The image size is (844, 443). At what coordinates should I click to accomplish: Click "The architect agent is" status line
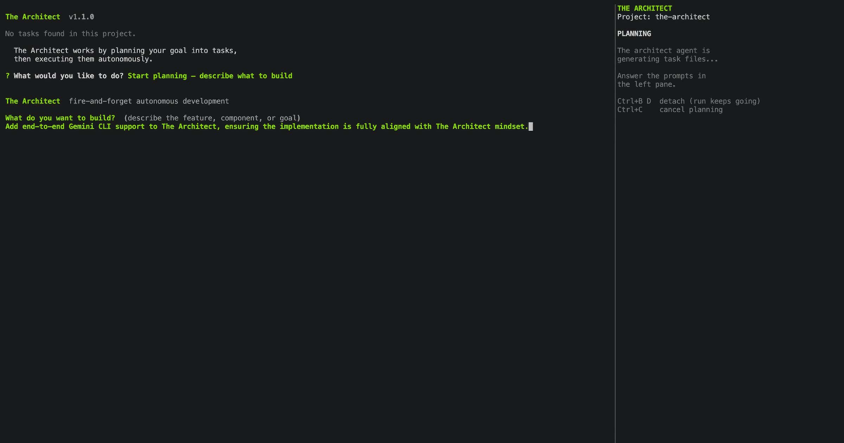[x=664, y=51]
